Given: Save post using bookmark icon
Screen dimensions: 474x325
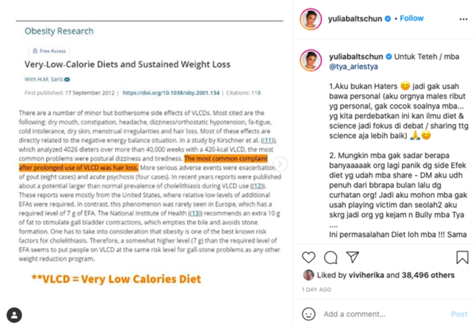Looking at the screenshot, I should [463, 257].
